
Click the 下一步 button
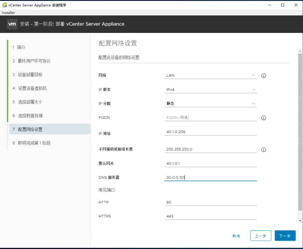click(x=285, y=236)
